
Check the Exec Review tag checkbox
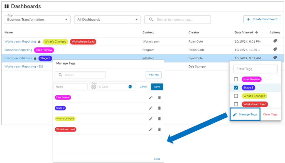[x=236, y=79]
